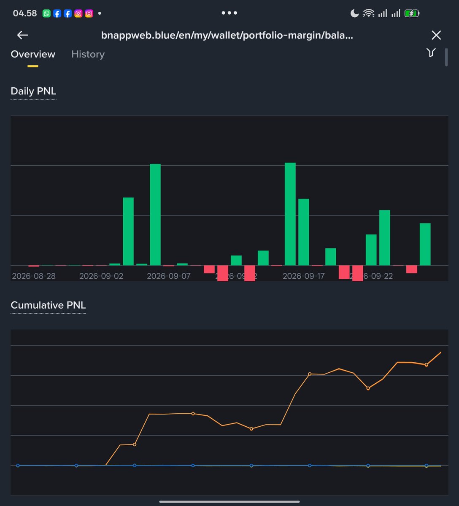The image size is (459, 506).
Task: Open the three-dot more options menu
Action: click(x=229, y=13)
